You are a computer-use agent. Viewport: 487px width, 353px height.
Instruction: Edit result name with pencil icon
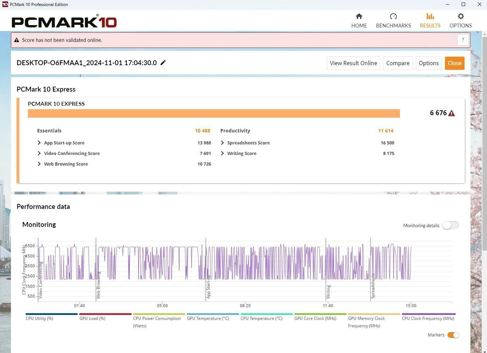tap(163, 63)
